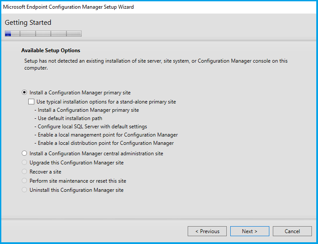Choose central administration site install option
The image size is (318, 244).
coord(24,154)
